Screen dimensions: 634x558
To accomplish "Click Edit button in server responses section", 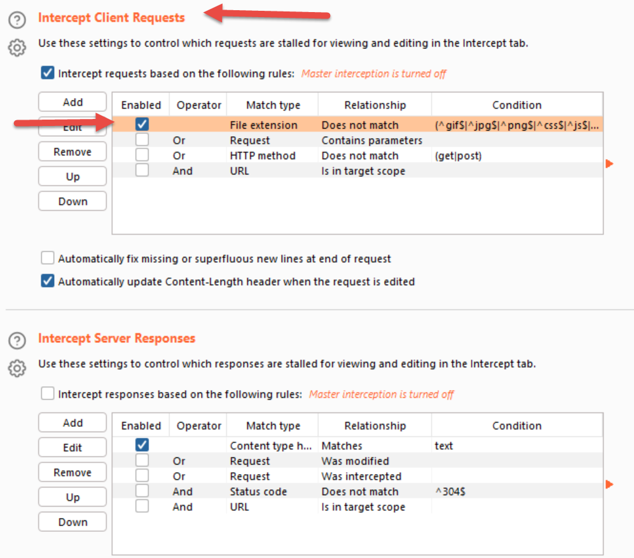I will point(72,448).
